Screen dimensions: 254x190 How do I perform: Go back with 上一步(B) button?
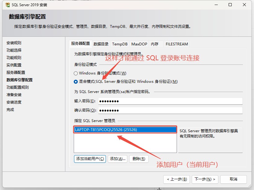[x=177, y=179]
